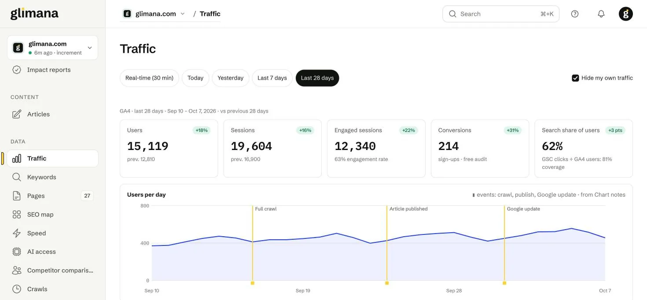Select the Last 28 days range
Screen dimensions: 647x300
[317, 78]
